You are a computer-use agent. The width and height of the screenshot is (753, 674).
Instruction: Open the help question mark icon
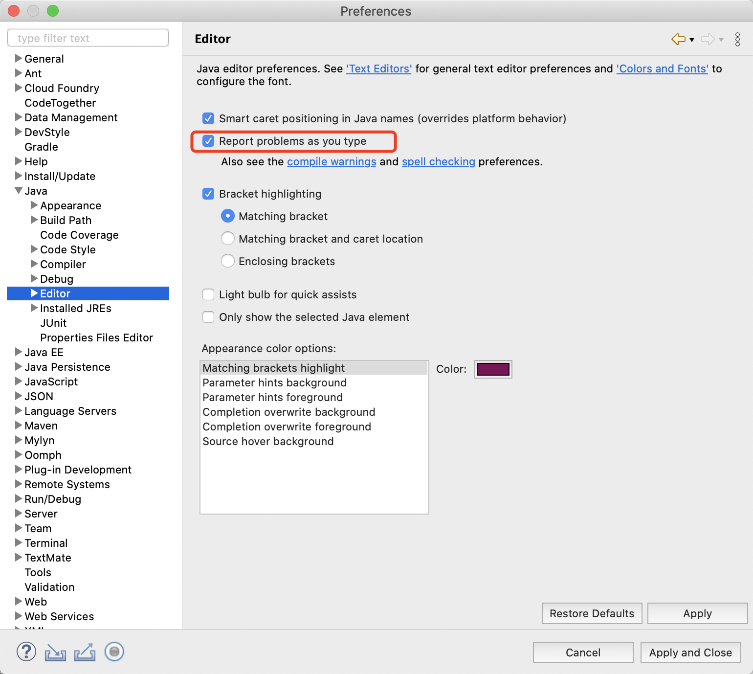click(x=26, y=652)
